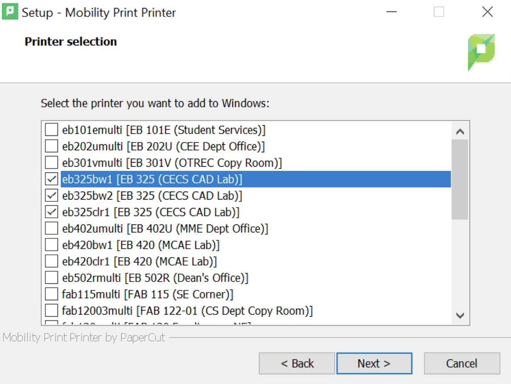Check the eb202umulti printer checkbox
511x384 pixels.
point(51,146)
